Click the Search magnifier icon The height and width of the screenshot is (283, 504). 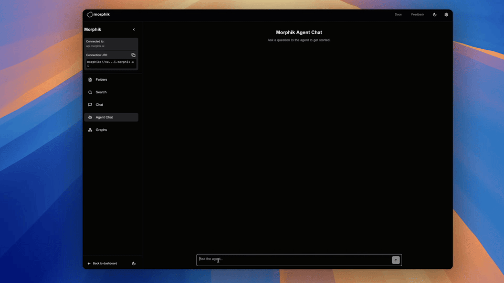pos(90,92)
